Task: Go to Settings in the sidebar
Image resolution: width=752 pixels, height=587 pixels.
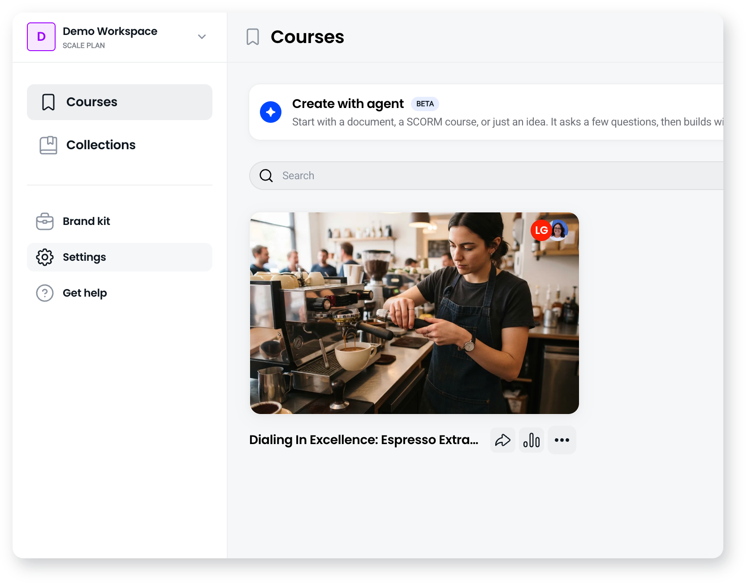Action: coord(120,257)
